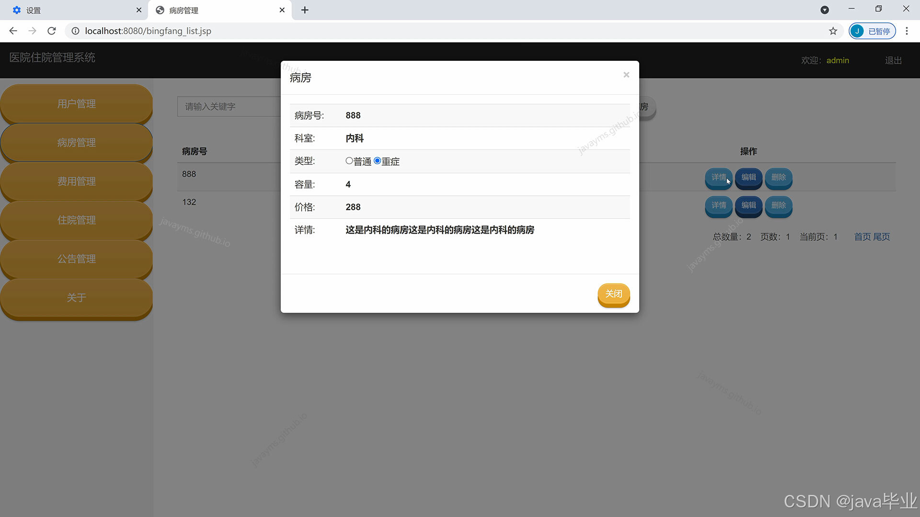920x517 pixels.
Task: Click 编辑 button for room 132
Action: (748, 206)
